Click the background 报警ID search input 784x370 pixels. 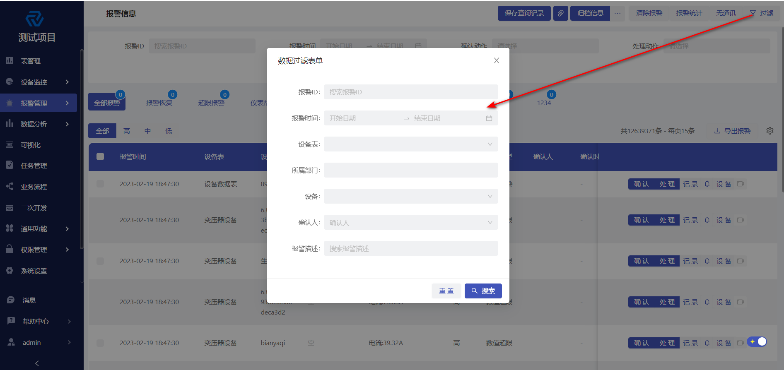pos(202,46)
